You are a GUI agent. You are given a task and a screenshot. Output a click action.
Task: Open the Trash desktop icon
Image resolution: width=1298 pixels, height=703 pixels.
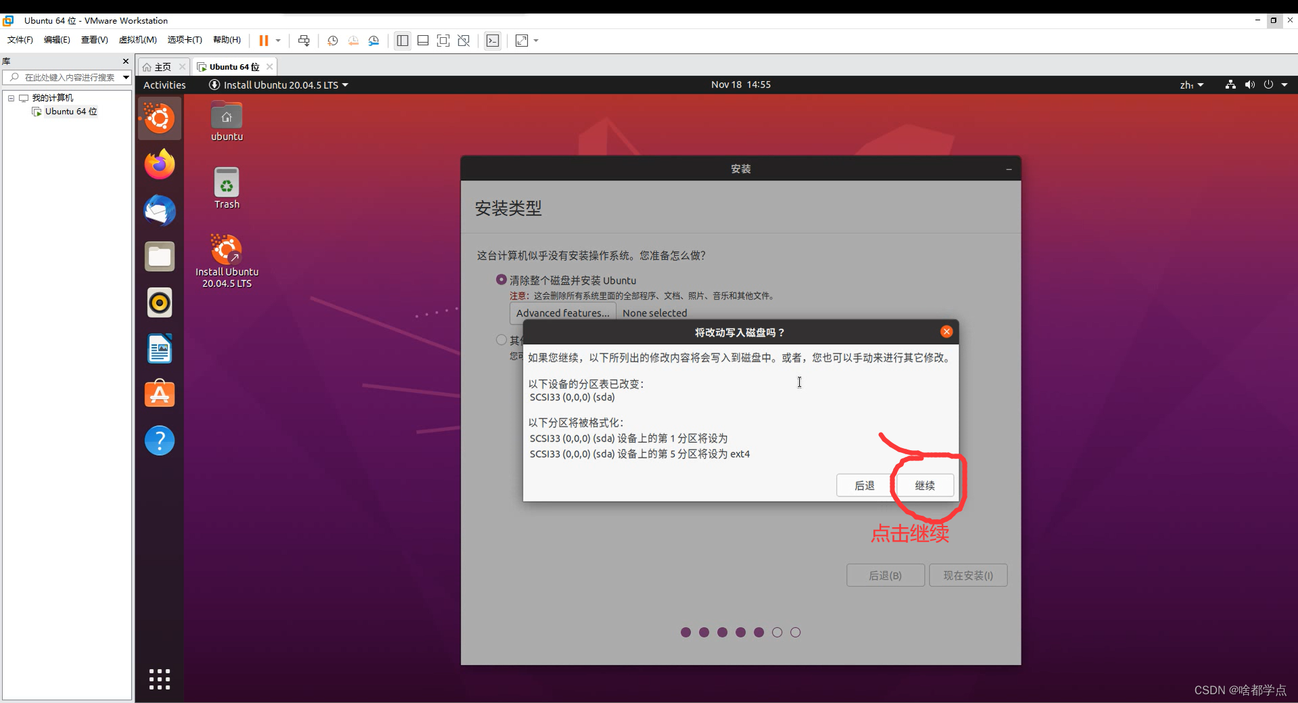coord(226,188)
